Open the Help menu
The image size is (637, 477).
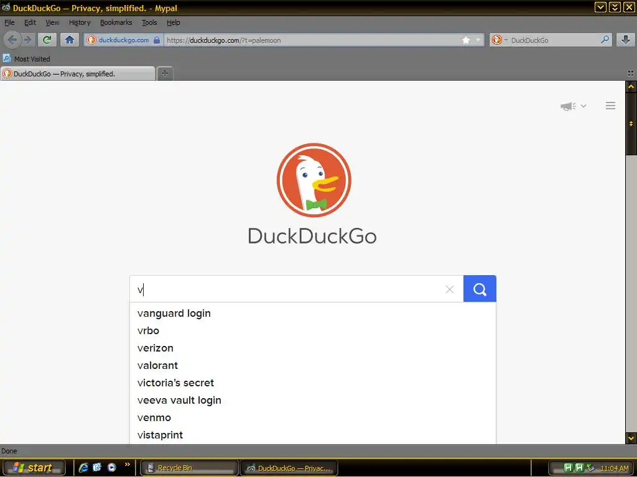click(173, 22)
